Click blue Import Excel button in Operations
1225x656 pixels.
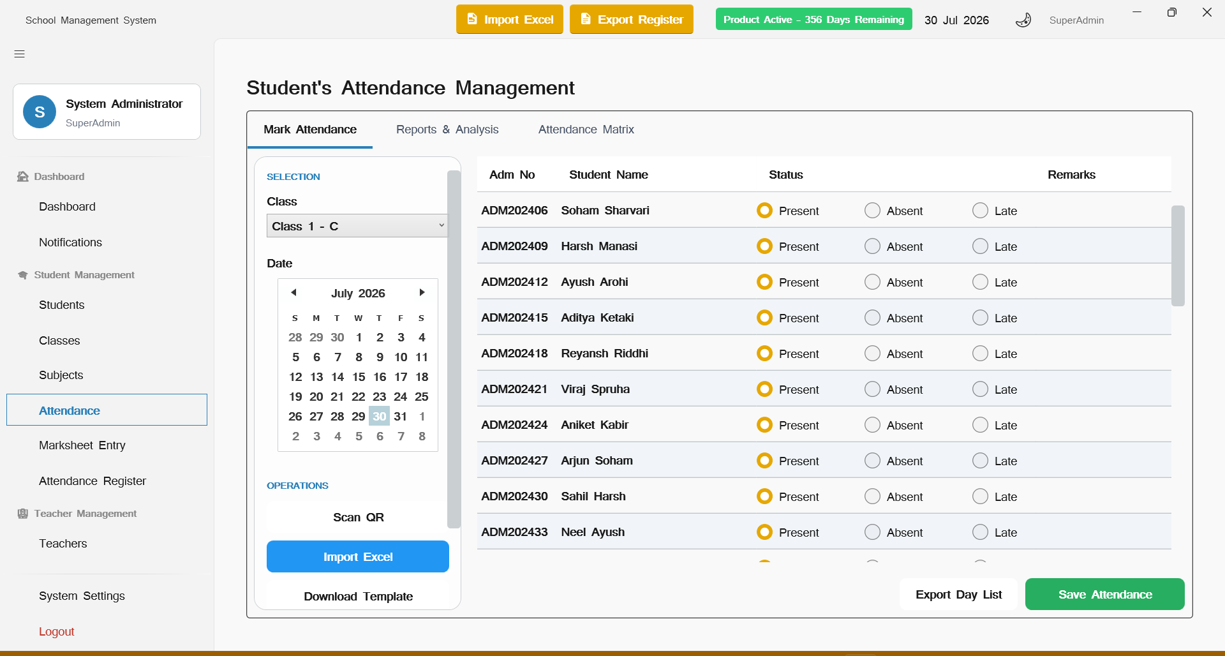coord(357,556)
